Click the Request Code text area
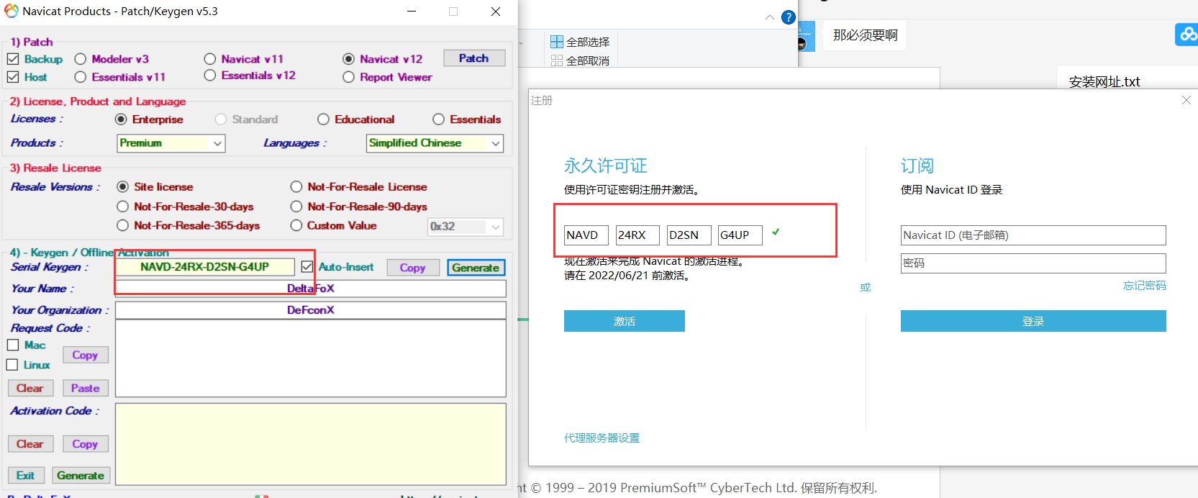This screenshot has height=498, width=1198. [x=311, y=358]
